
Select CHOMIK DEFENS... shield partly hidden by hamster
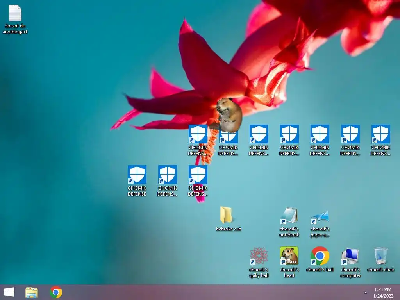click(228, 143)
